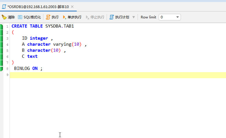Viewport: 226px width, 138px height.
Task: Place cursor on highlighted empty line 9
Action: click(x=116, y=75)
